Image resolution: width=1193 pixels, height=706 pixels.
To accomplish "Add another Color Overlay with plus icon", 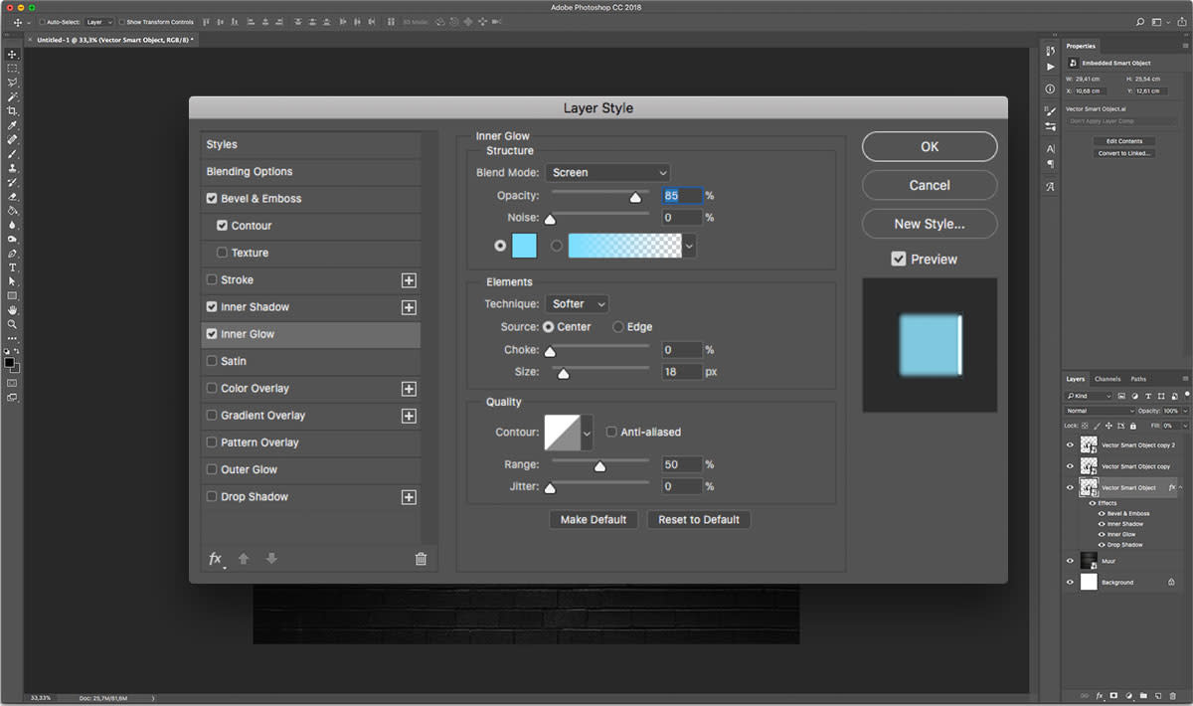I will 409,389.
